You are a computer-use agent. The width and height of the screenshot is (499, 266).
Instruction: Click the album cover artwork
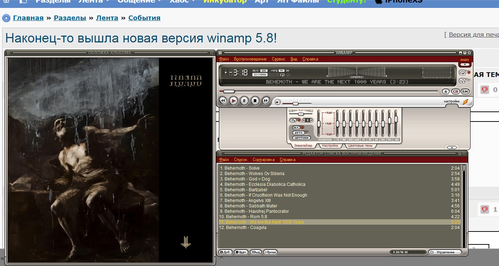pyautogui.click(x=110, y=160)
